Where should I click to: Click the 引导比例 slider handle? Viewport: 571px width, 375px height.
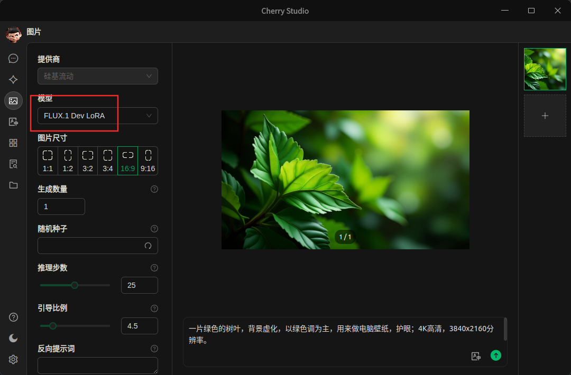[53, 326]
